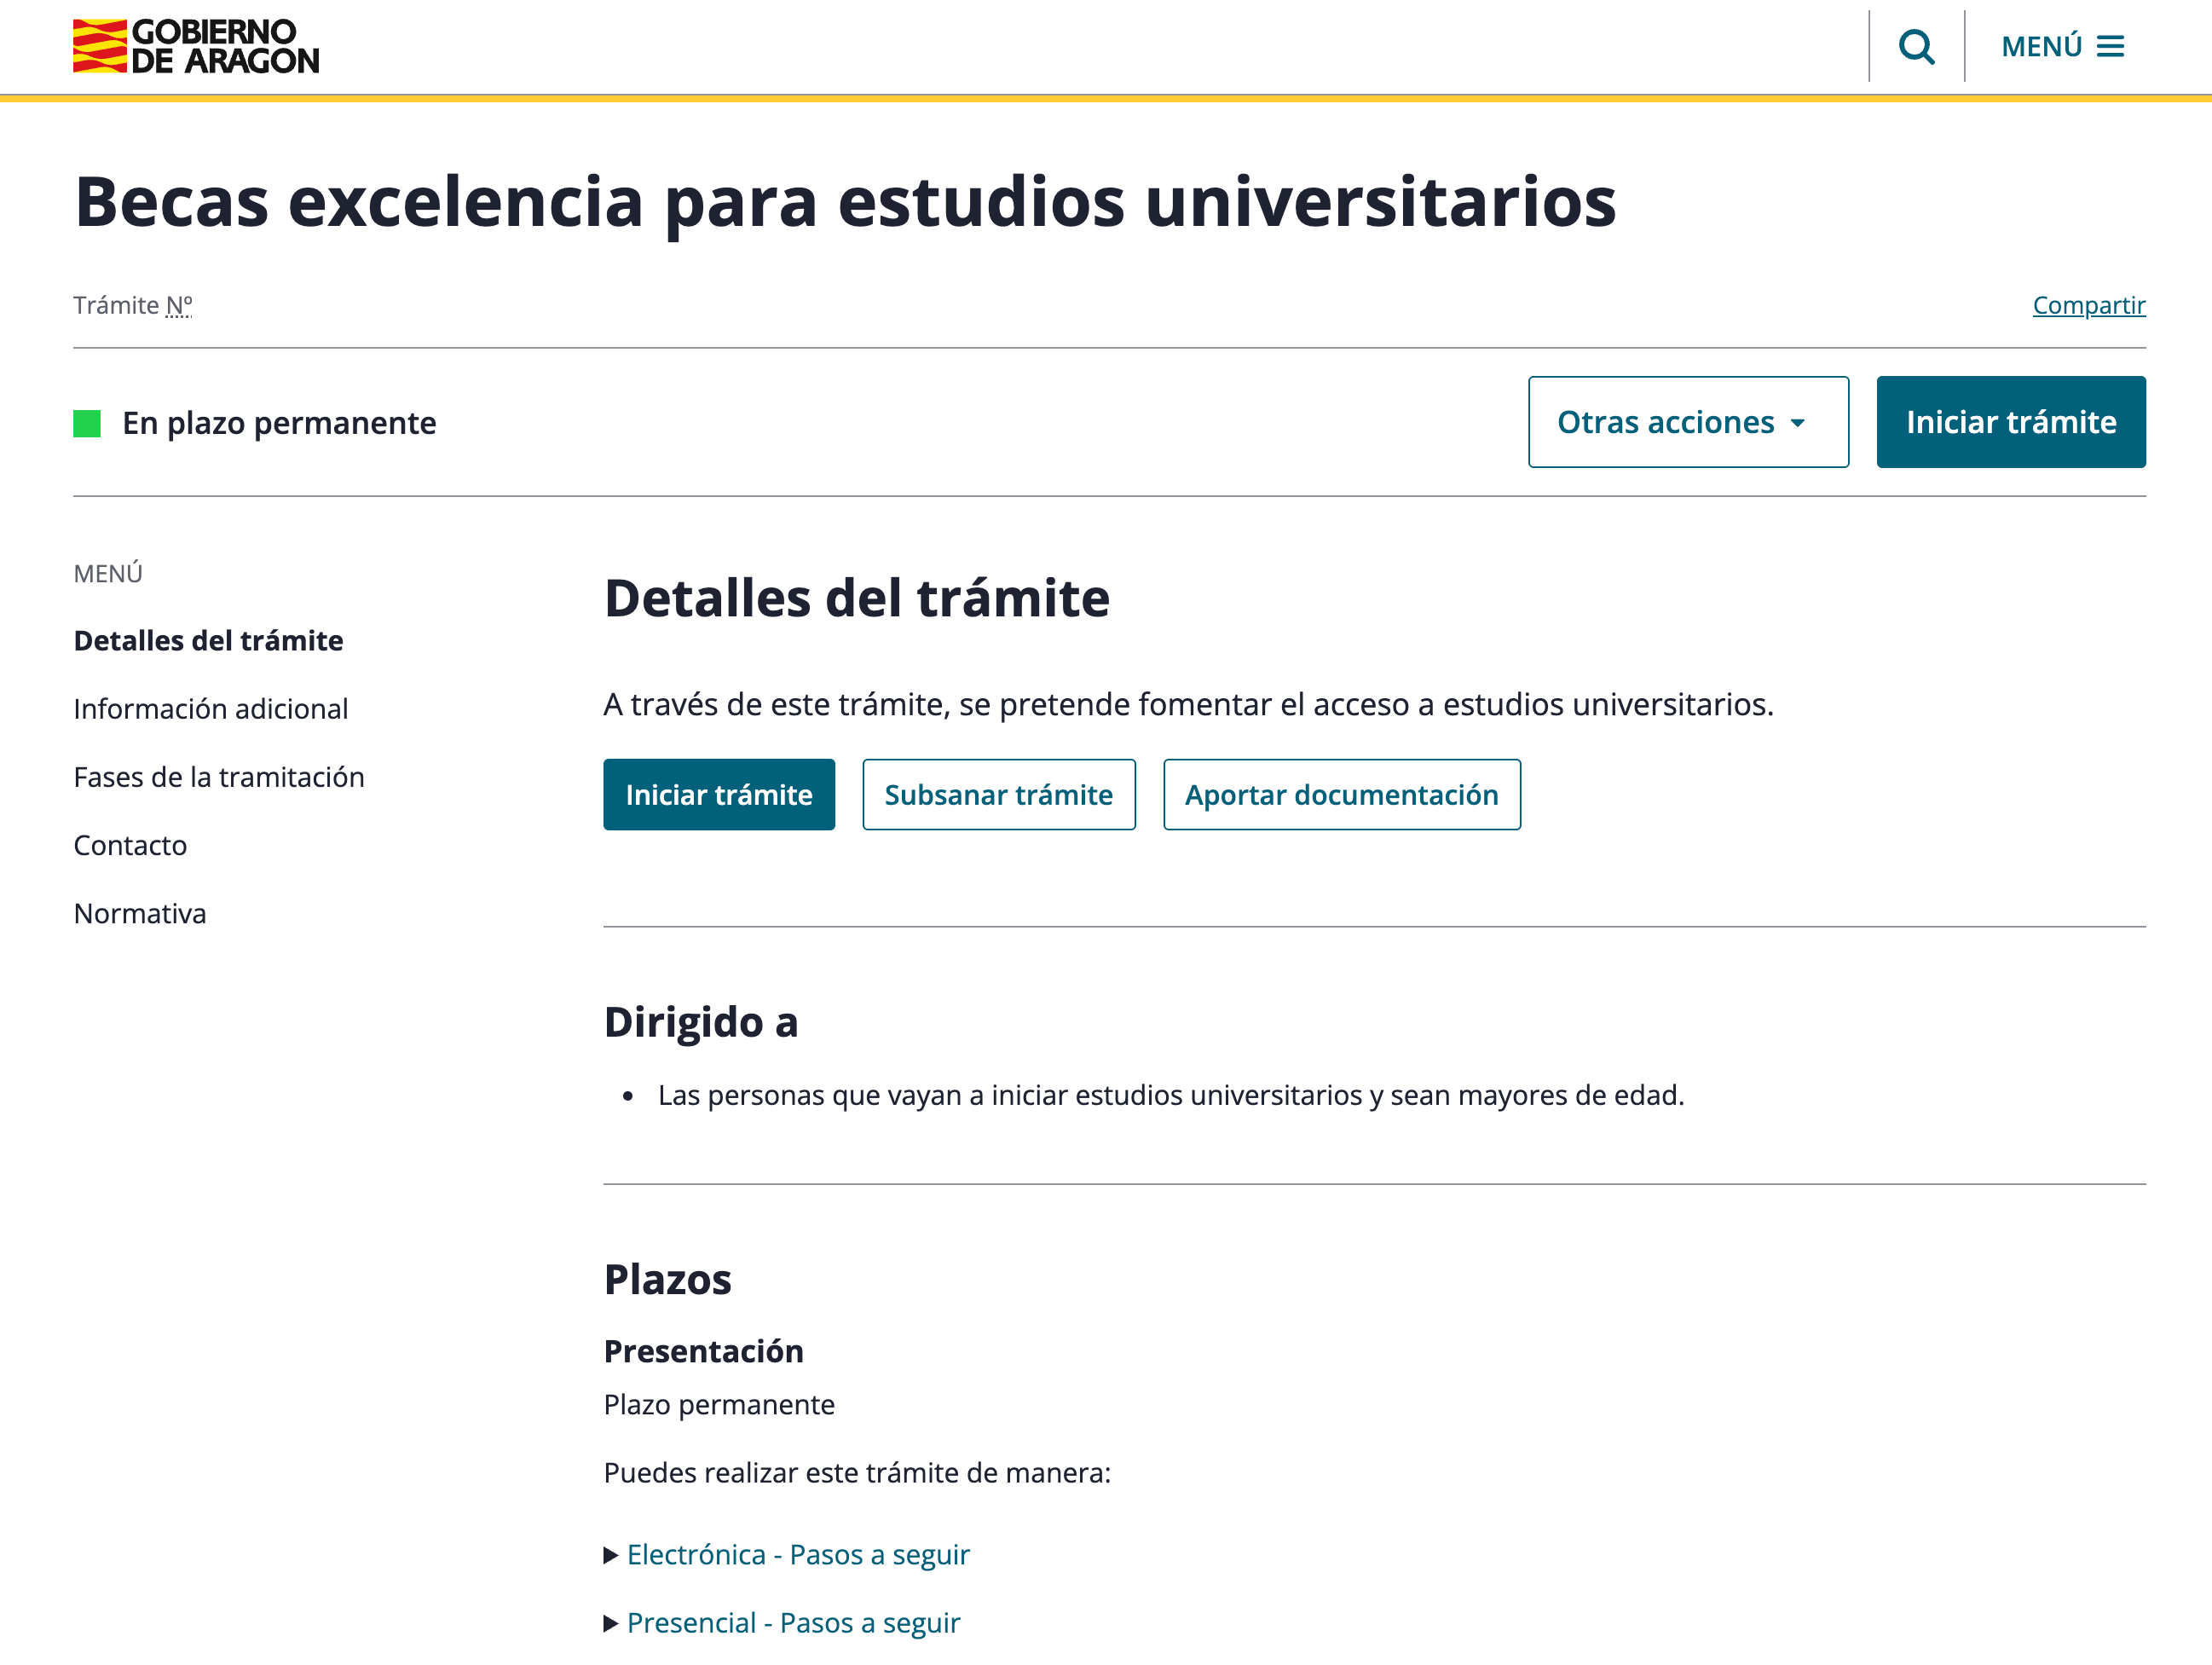Expand Electrónica - Pasos a seguir
2212x1665 pixels.
pyautogui.click(x=797, y=1554)
